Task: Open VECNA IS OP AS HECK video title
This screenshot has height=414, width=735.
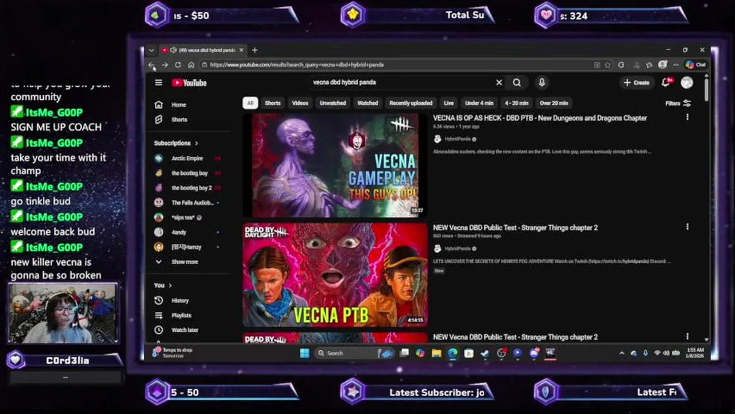Action: coord(540,118)
